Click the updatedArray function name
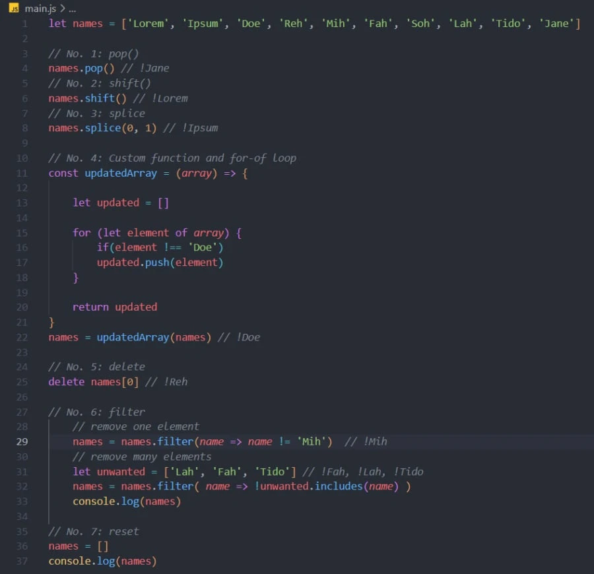 (120, 173)
